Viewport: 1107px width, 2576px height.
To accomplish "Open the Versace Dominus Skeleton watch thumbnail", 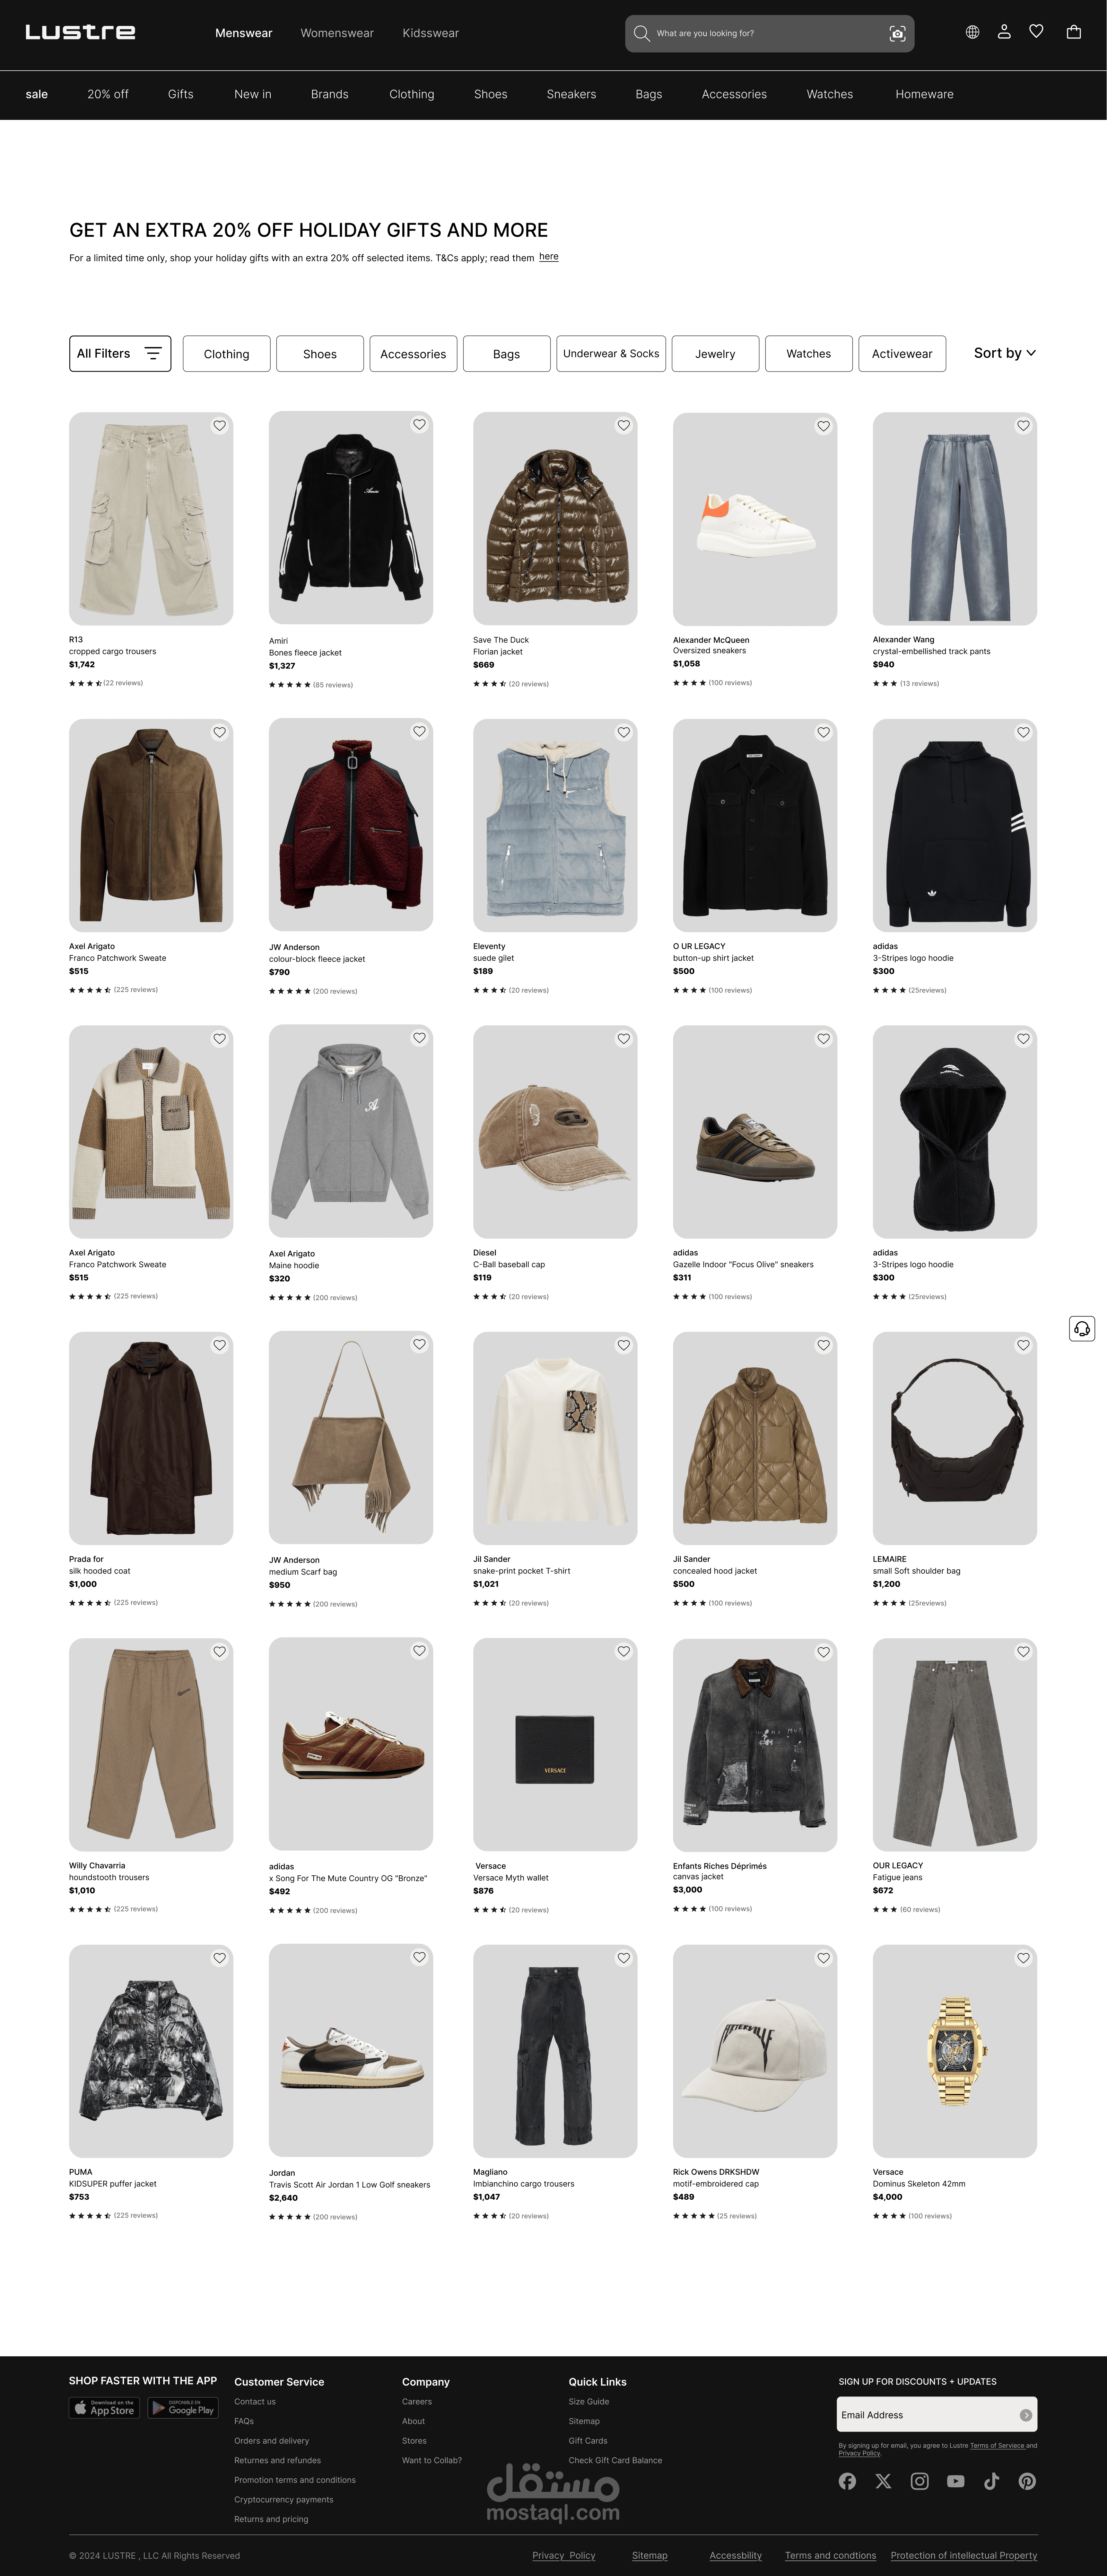I will point(954,2051).
